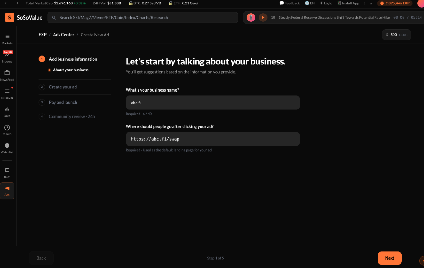Focus the SSI/Mag7/Meme search field
This screenshot has width=424, height=268.
pyautogui.click(x=143, y=18)
